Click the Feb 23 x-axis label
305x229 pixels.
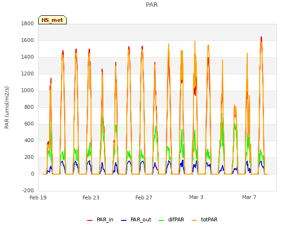[91, 198]
